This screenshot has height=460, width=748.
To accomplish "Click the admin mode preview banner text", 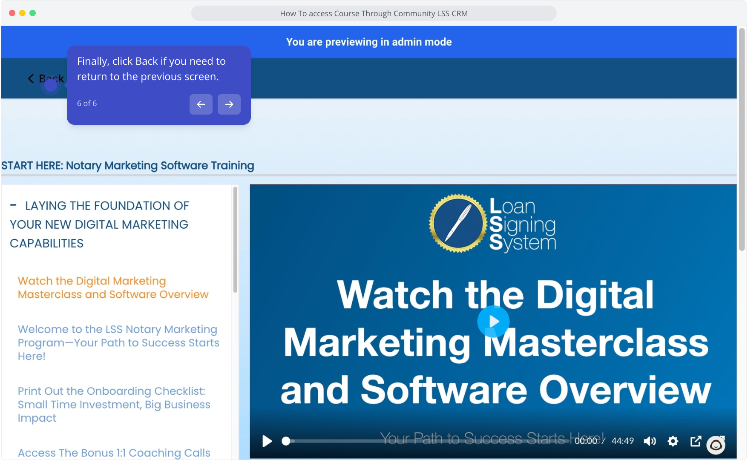I will tap(369, 42).
